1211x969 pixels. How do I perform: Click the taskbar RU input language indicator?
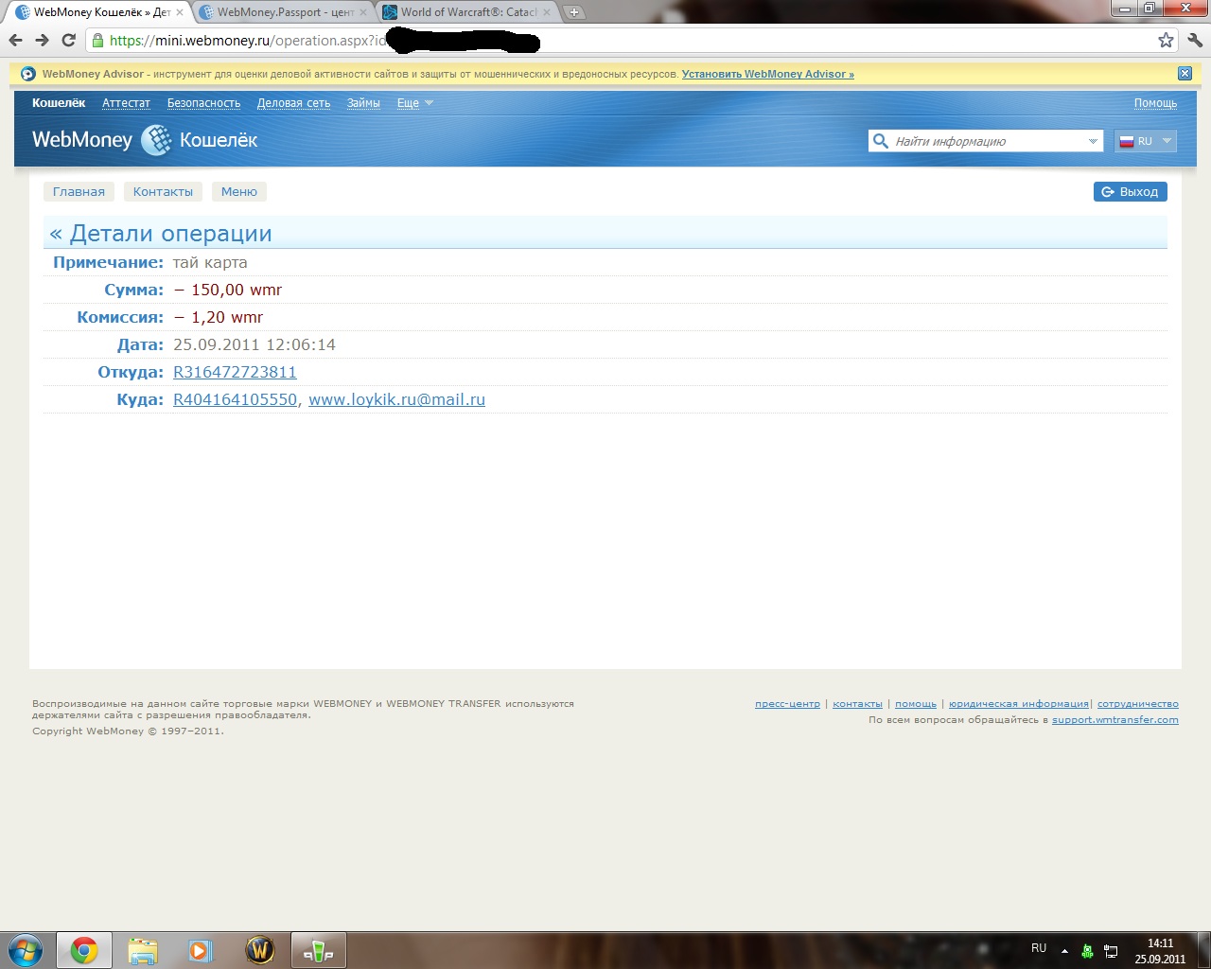tap(1039, 948)
